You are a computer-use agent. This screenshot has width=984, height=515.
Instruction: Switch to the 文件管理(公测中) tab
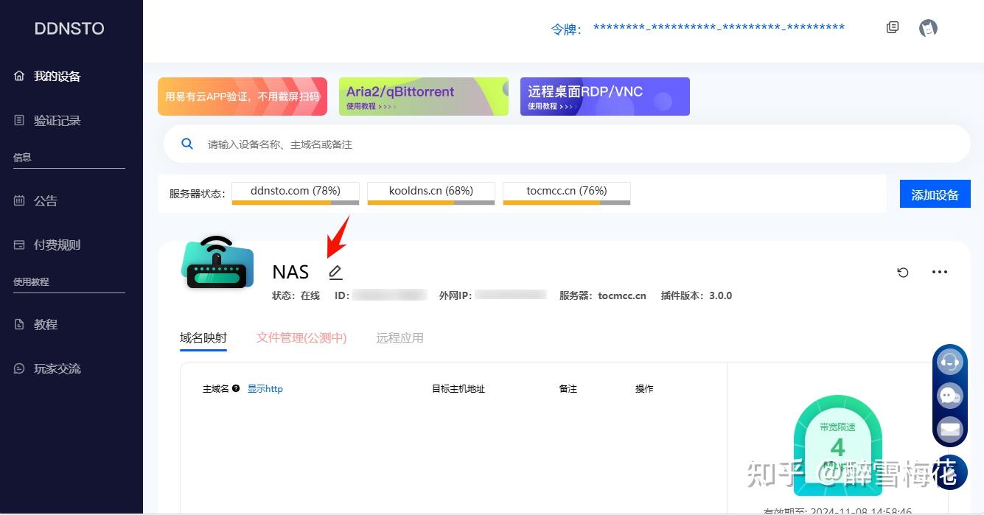[x=301, y=337]
